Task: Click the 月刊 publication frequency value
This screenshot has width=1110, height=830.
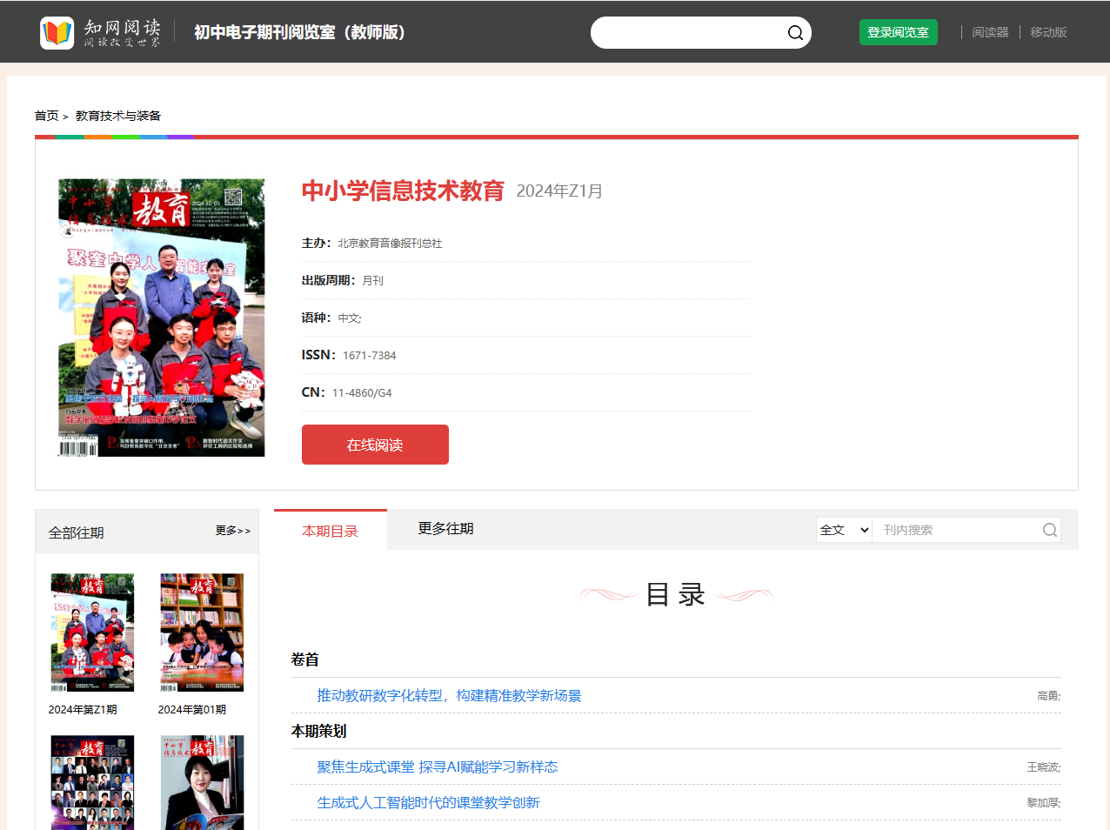Action: coord(372,281)
